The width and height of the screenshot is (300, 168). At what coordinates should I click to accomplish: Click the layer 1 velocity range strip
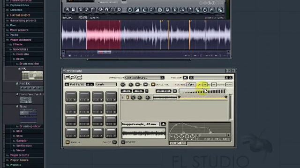click(202, 97)
